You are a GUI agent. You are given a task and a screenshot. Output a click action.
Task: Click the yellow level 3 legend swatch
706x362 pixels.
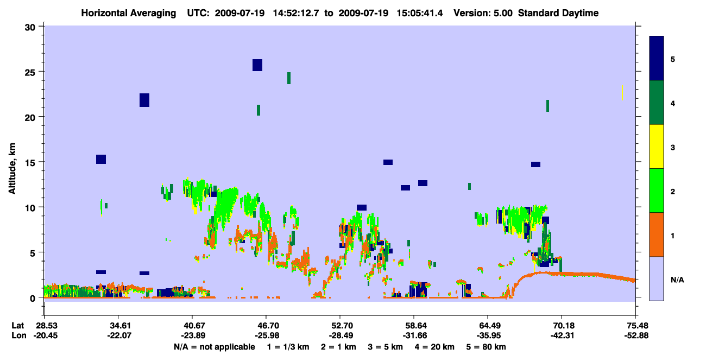pos(657,147)
